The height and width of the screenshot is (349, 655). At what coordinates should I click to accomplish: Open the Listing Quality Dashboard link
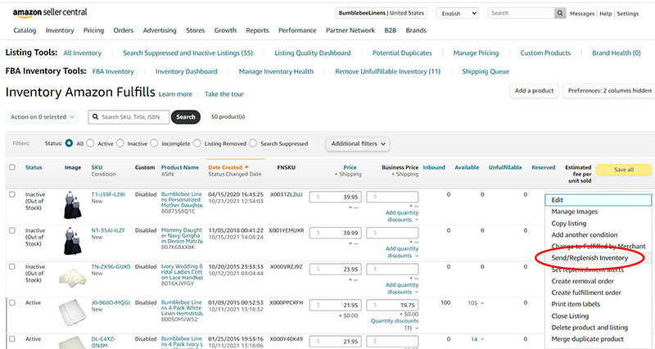tap(313, 53)
